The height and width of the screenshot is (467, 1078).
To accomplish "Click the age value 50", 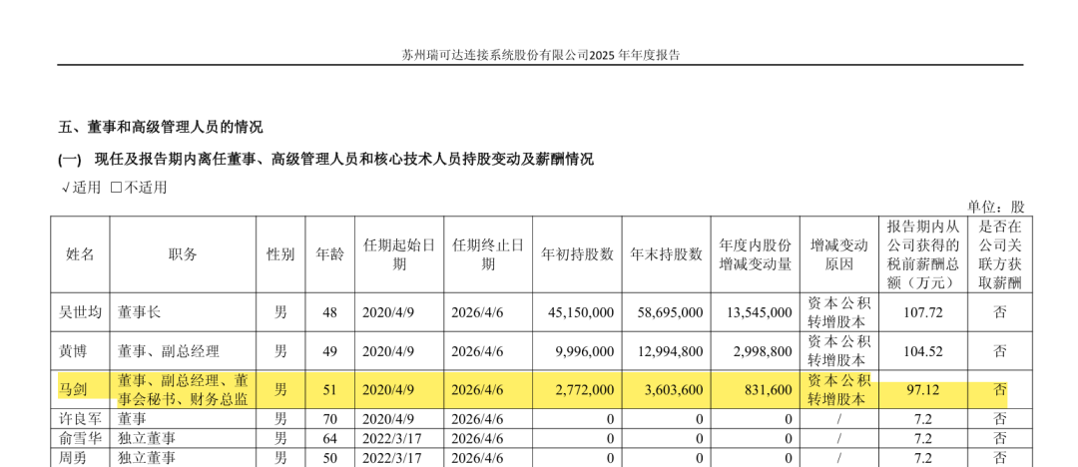I will click(x=330, y=458).
